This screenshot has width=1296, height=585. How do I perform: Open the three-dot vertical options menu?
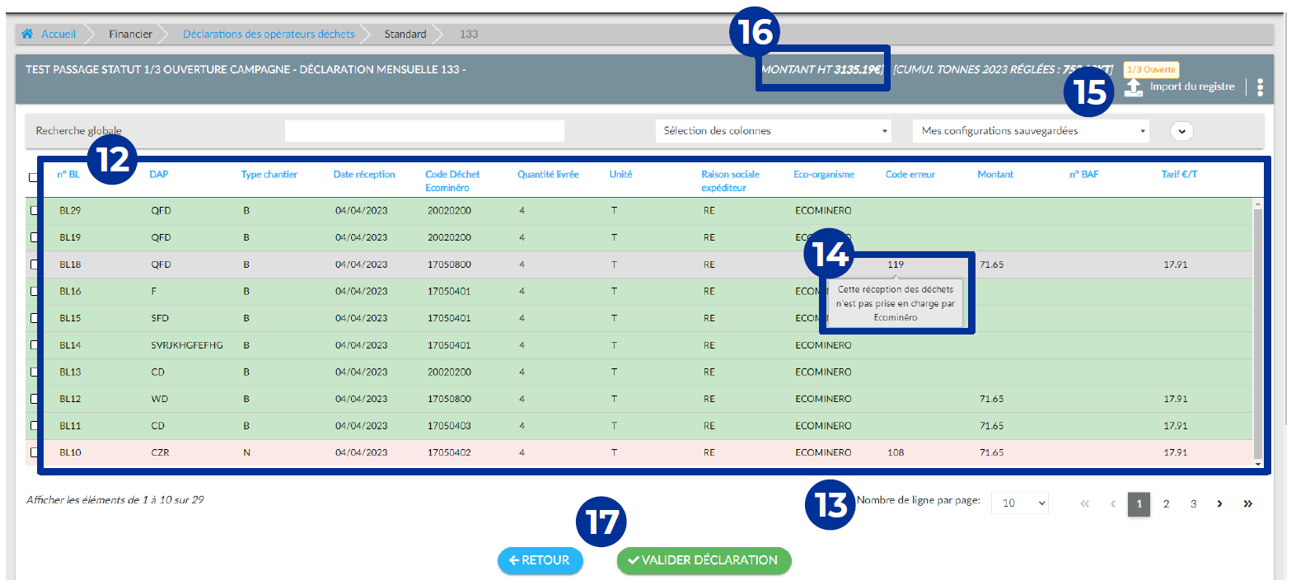pyautogui.click(x=1260, y=87)
